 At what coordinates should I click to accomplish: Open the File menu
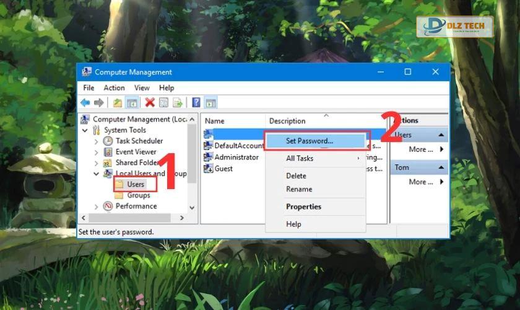tap(89, 87)
